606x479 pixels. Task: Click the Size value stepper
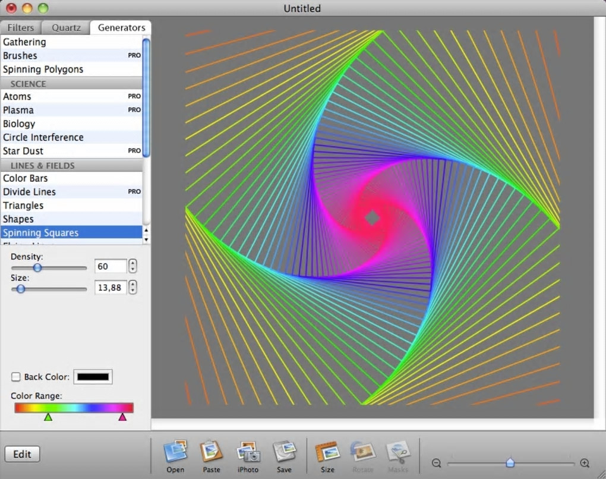[132, 288]
